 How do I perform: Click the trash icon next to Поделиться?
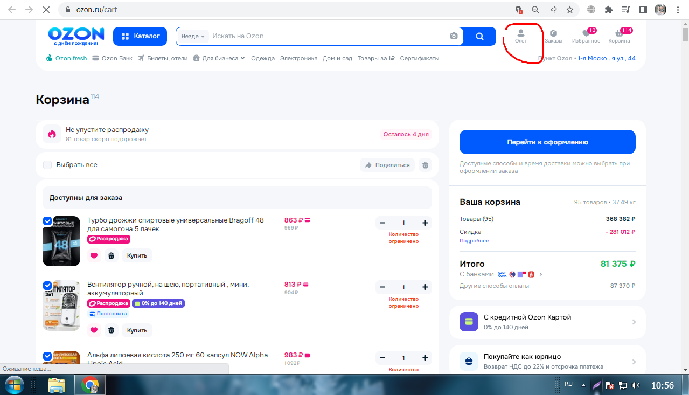pos(425,165)
